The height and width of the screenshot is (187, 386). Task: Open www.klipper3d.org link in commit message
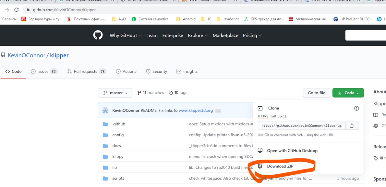pos(196,111)
